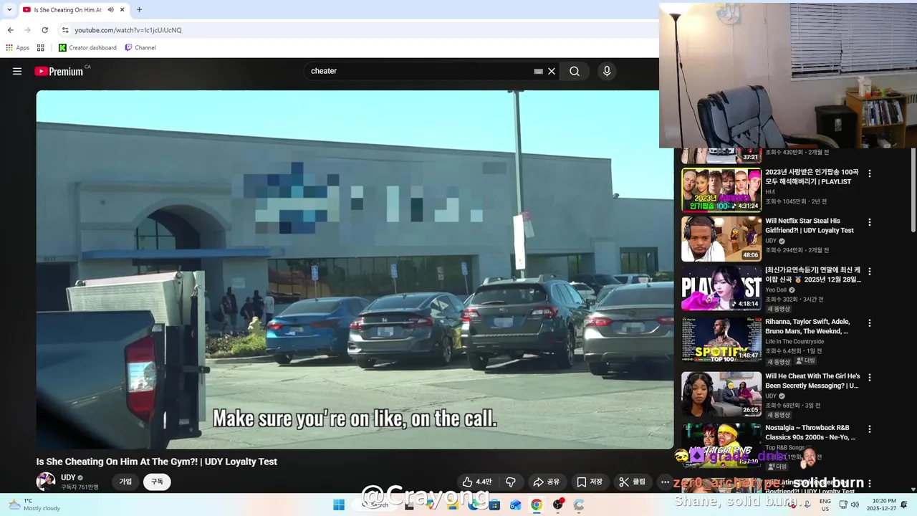The width and height of the screenshot is (917, 516).
Task: Open the volume speaker icon in system tray
Action: [x=855, y=505]
